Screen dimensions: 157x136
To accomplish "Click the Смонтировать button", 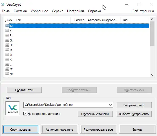I will coord(21,130).
